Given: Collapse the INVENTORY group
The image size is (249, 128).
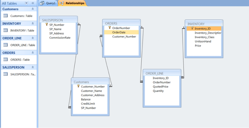Looking at the screenshot, I should pyautogui.click(x=33, y=24).
